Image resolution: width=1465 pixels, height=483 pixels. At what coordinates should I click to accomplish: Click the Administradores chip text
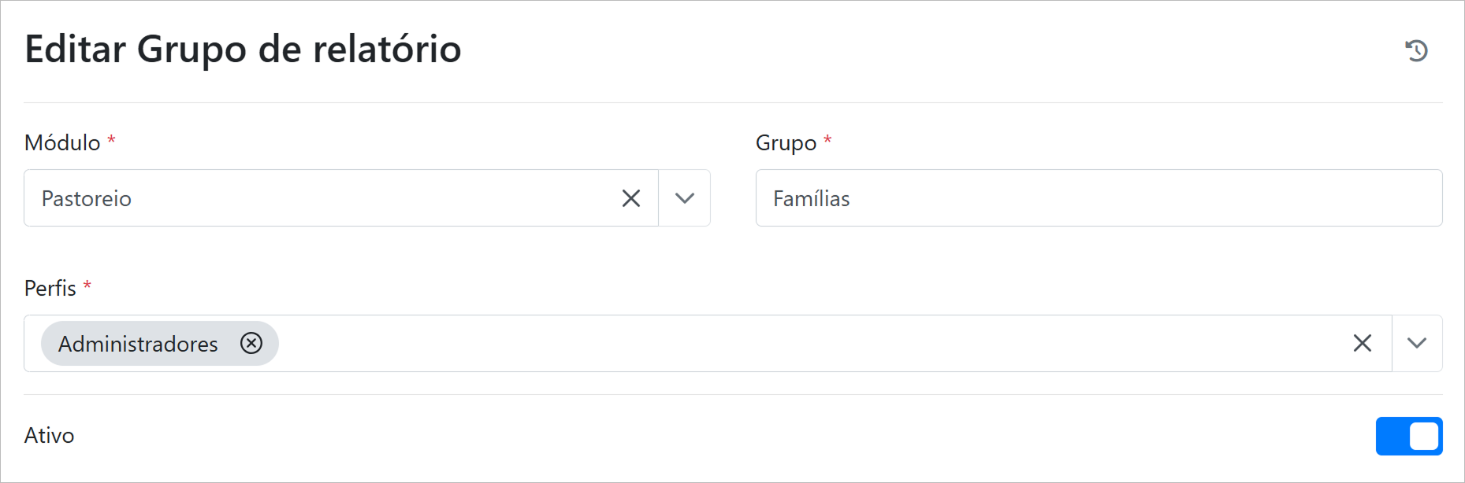pyautogui.click(x=138, y=344)
